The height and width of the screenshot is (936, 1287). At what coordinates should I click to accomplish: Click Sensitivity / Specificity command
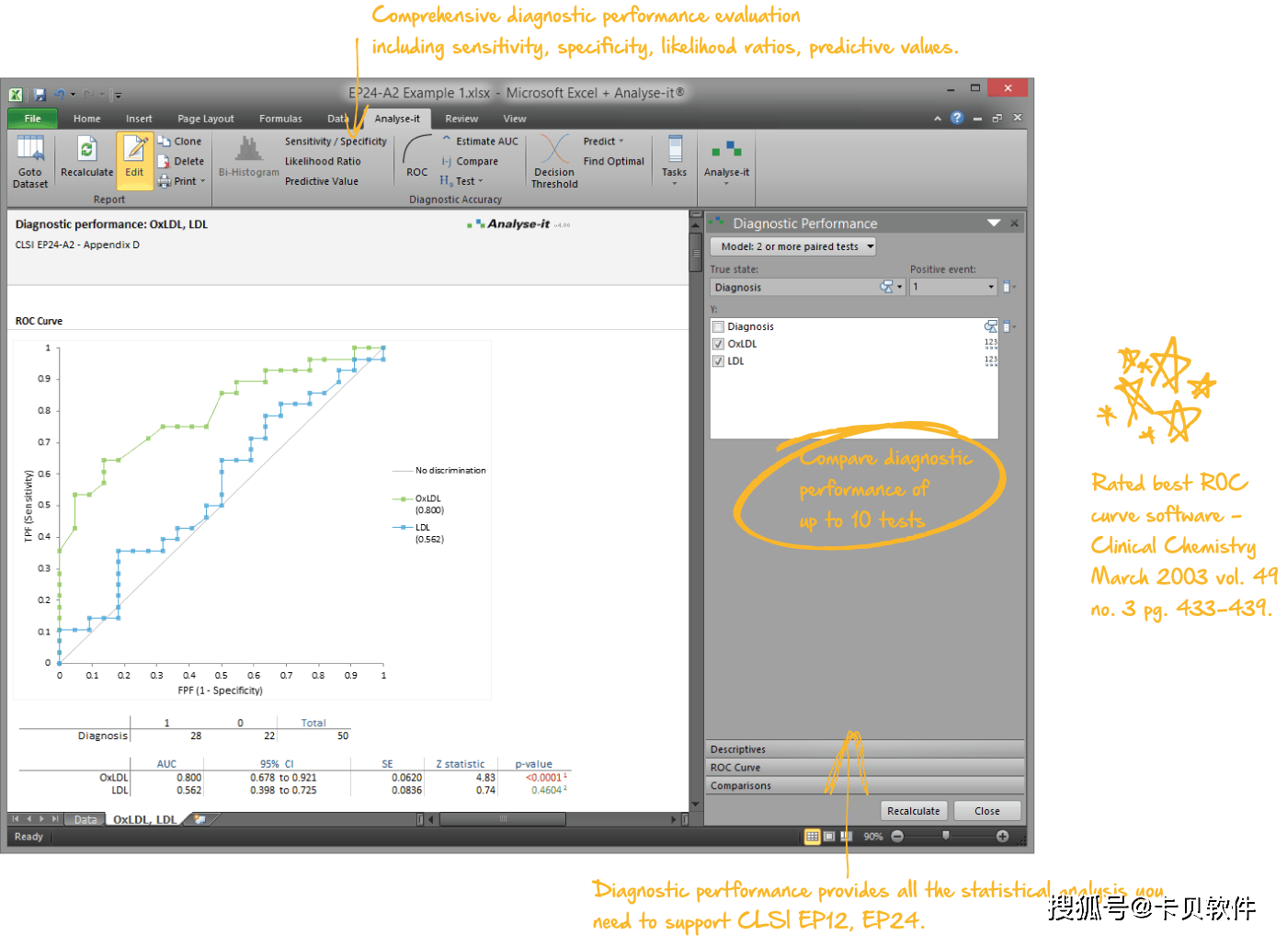(x=336, y=142)
